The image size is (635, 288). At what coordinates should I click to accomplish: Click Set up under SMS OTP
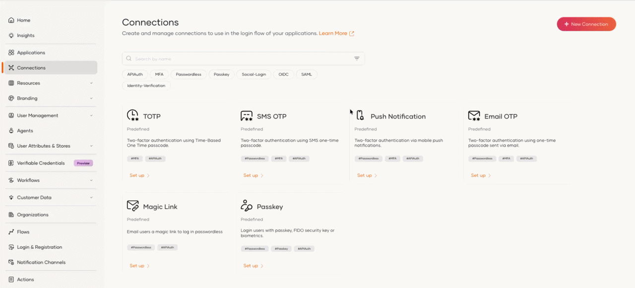pyautogui.click(x=253, y=175)
